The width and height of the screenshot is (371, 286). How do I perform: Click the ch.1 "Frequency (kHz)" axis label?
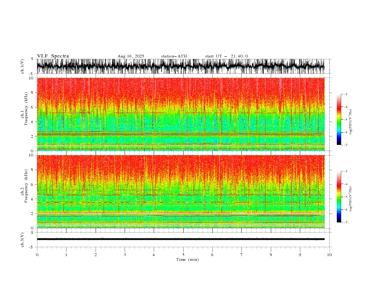pos(26,109)
